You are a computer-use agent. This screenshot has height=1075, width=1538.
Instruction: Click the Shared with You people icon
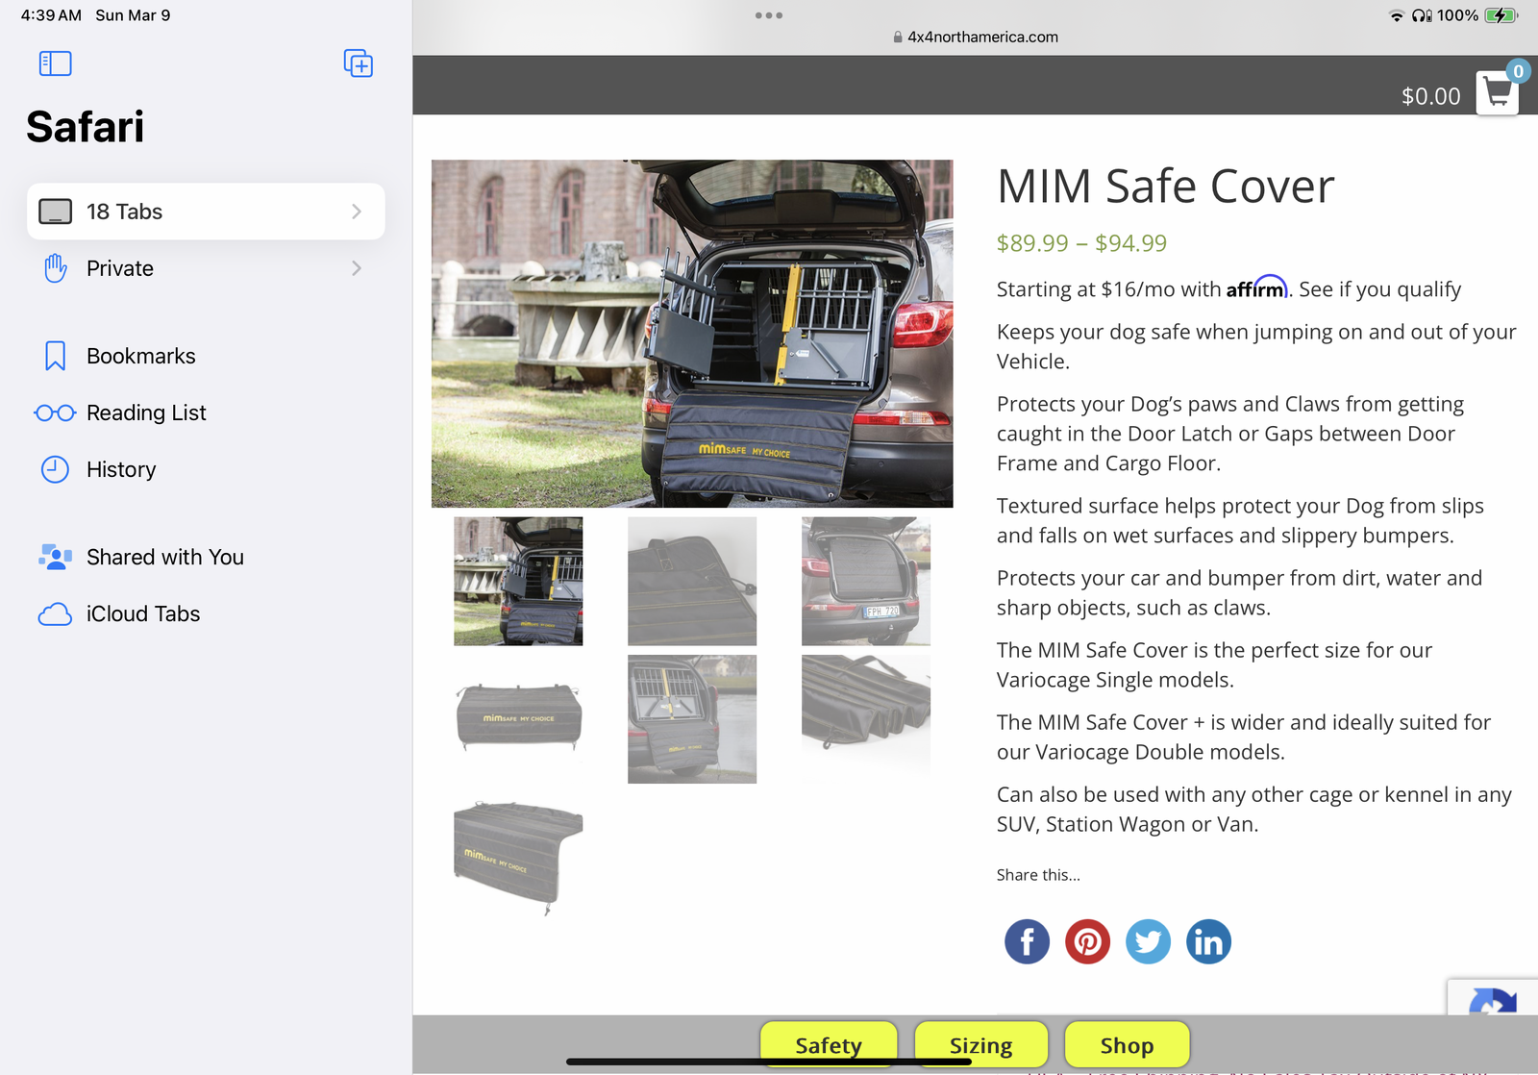coord(55,557)
